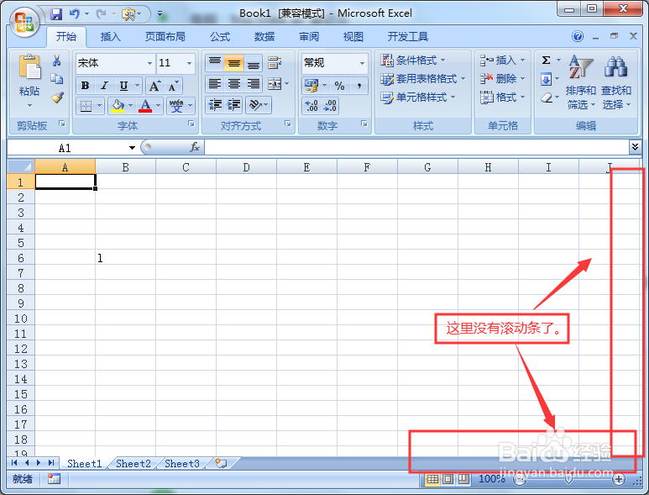Set vertical middle alignment
649x495 pixels.
coord(234,63)
